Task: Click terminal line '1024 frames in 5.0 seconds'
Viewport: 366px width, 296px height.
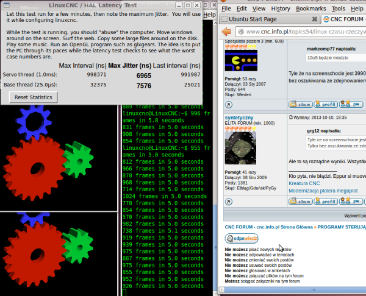Action: 165,196
